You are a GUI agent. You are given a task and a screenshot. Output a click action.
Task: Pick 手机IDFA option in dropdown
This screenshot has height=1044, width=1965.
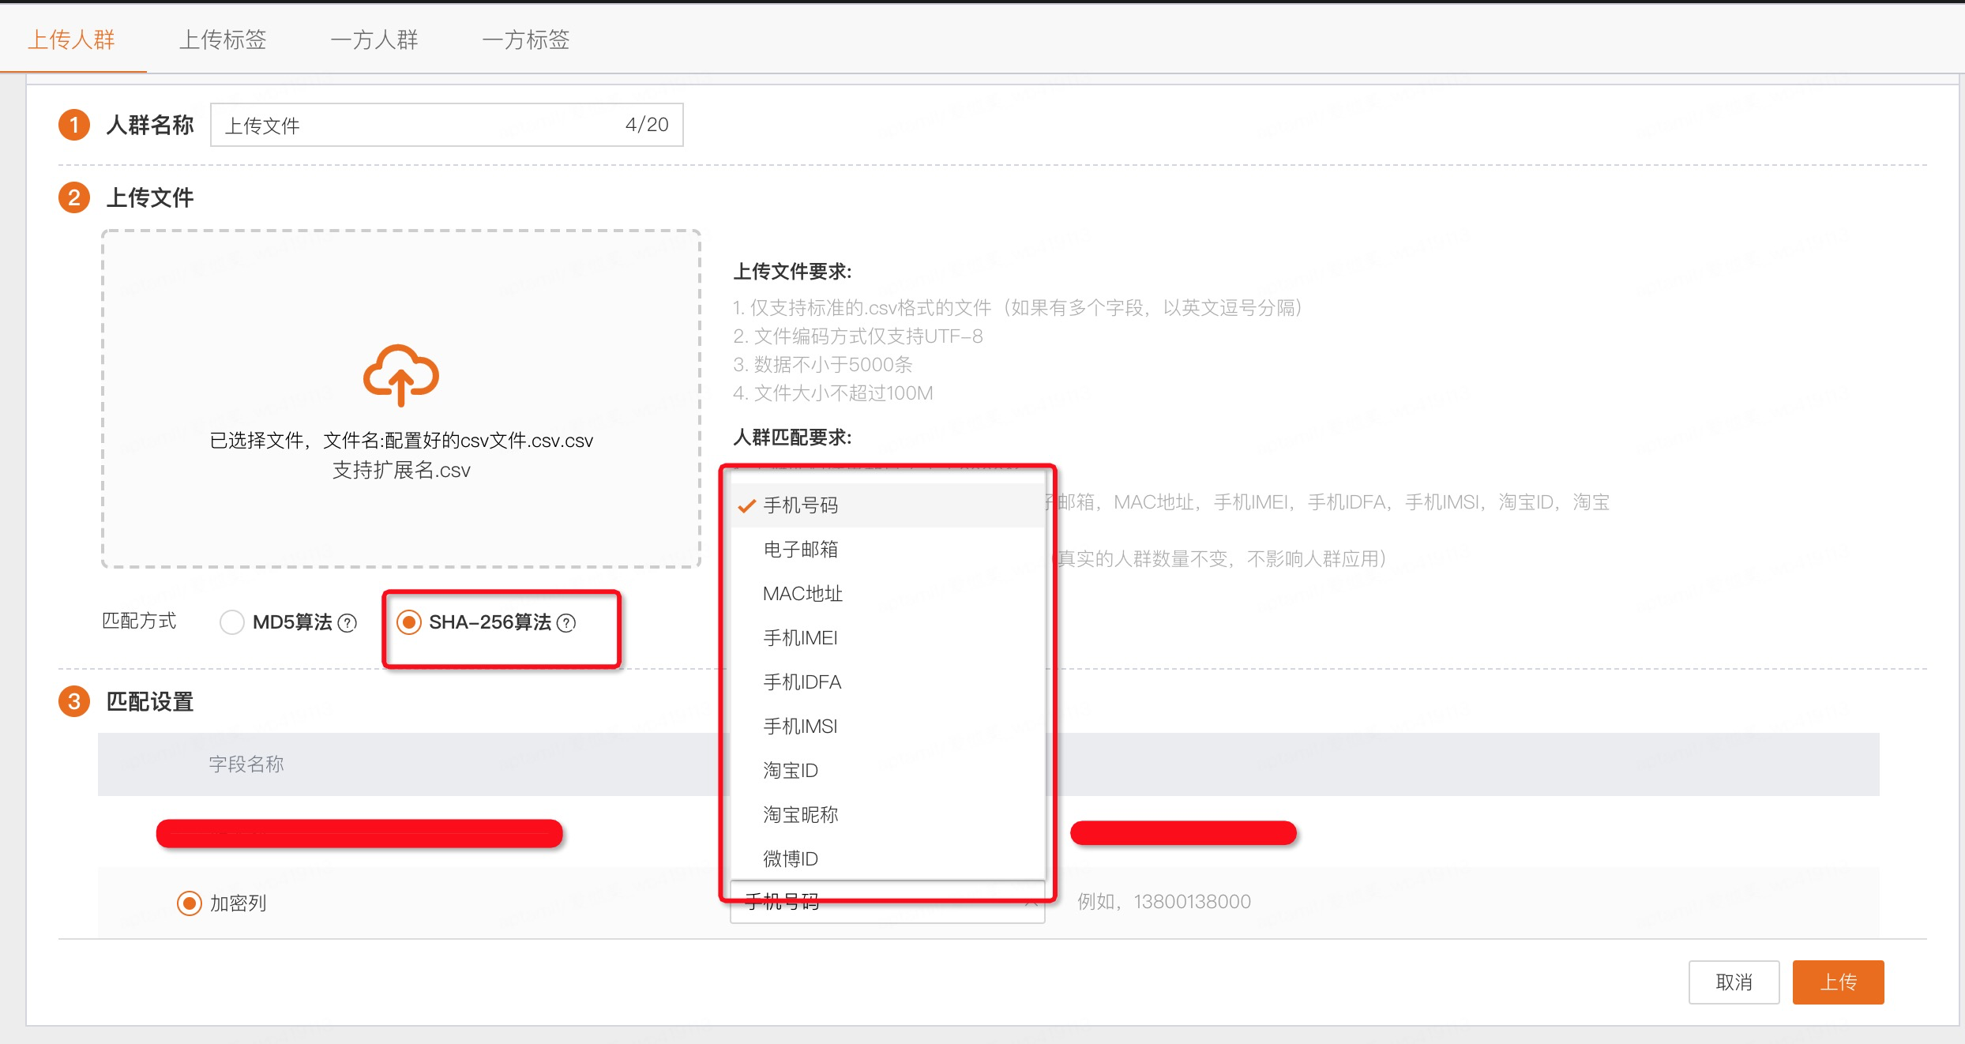point(802,682)
